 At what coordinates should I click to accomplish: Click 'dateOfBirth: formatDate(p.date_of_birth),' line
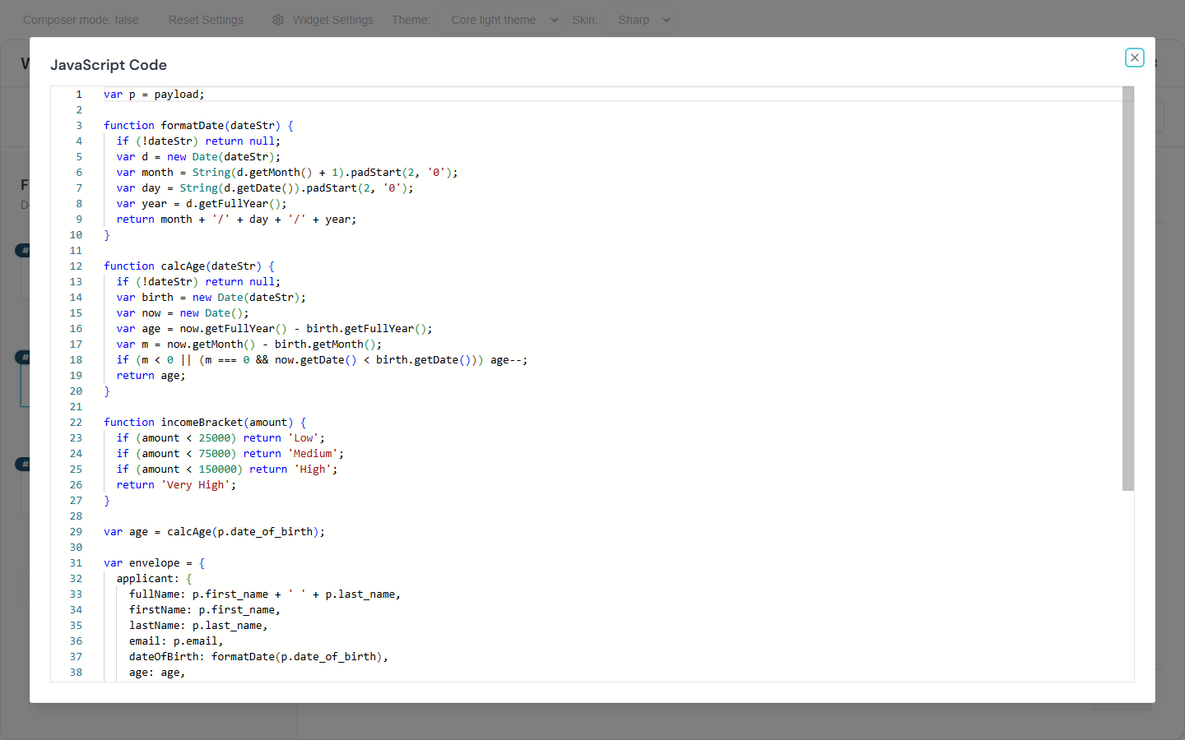[x=258, y=657]
